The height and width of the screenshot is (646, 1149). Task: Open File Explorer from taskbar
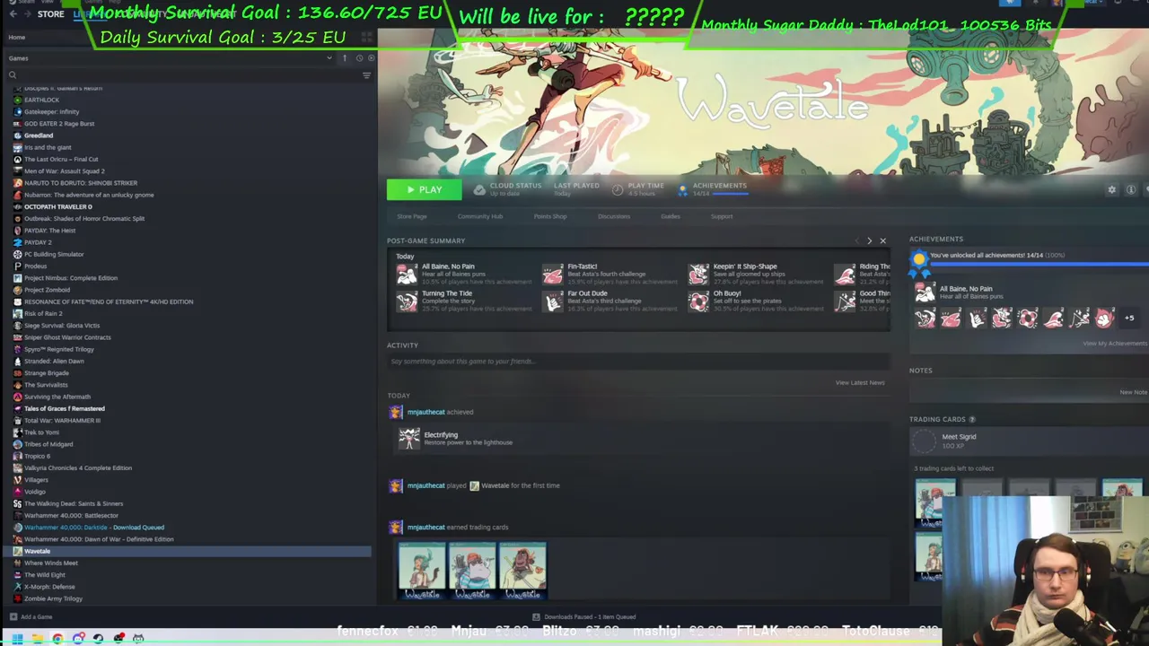pos(37,638)
